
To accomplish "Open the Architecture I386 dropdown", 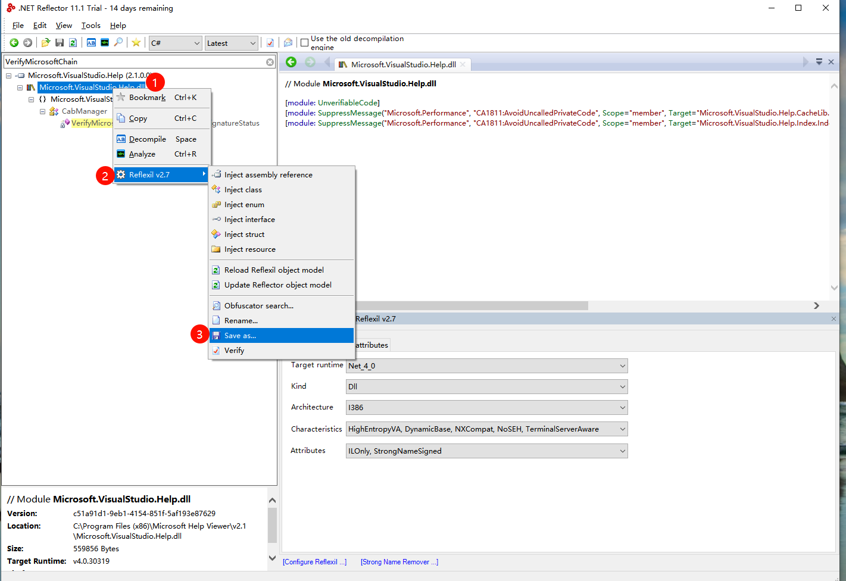I will pos(487,408).
